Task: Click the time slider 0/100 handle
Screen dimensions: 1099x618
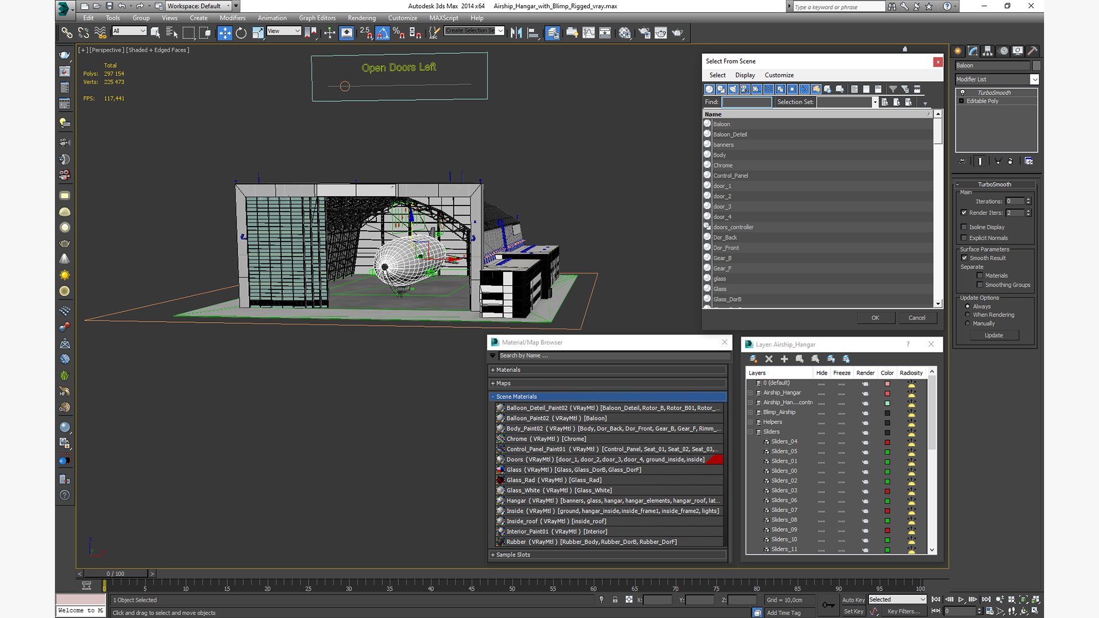Action: [x=116, y=573]
